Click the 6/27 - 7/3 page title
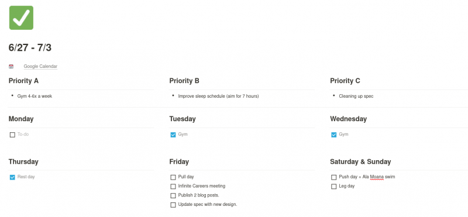This screenshot has width=468, height=217. click(x=30, y=47)
